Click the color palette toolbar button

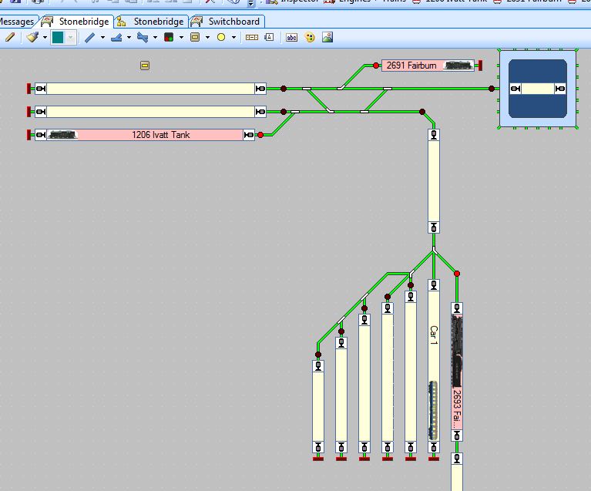pos(310,37)
